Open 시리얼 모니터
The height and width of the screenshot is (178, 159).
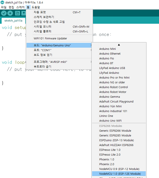[60, 26]
